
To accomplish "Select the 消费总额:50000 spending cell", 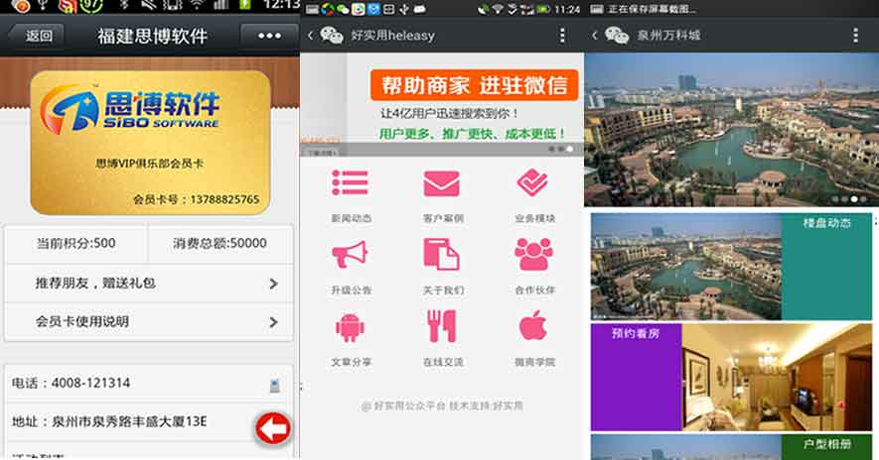I will [220, 244].
